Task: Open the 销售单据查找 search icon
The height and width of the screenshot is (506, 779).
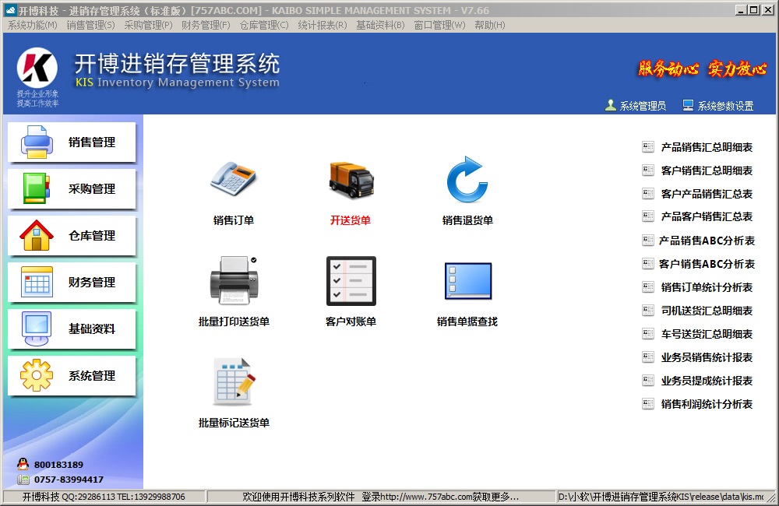Action: [467, 281]
